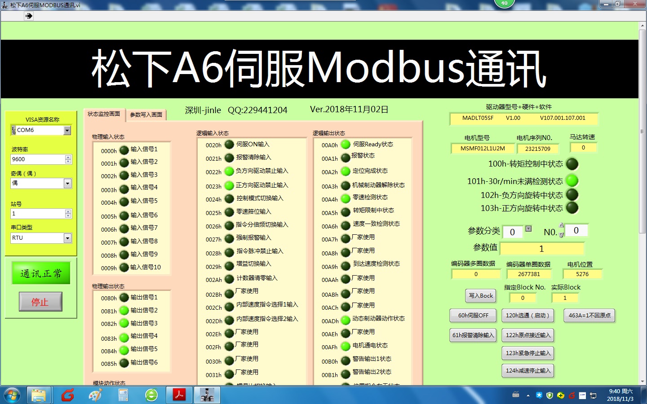
Task: Expand the 奇偶 parity dropdown
Action: click(x=67, y=184)
